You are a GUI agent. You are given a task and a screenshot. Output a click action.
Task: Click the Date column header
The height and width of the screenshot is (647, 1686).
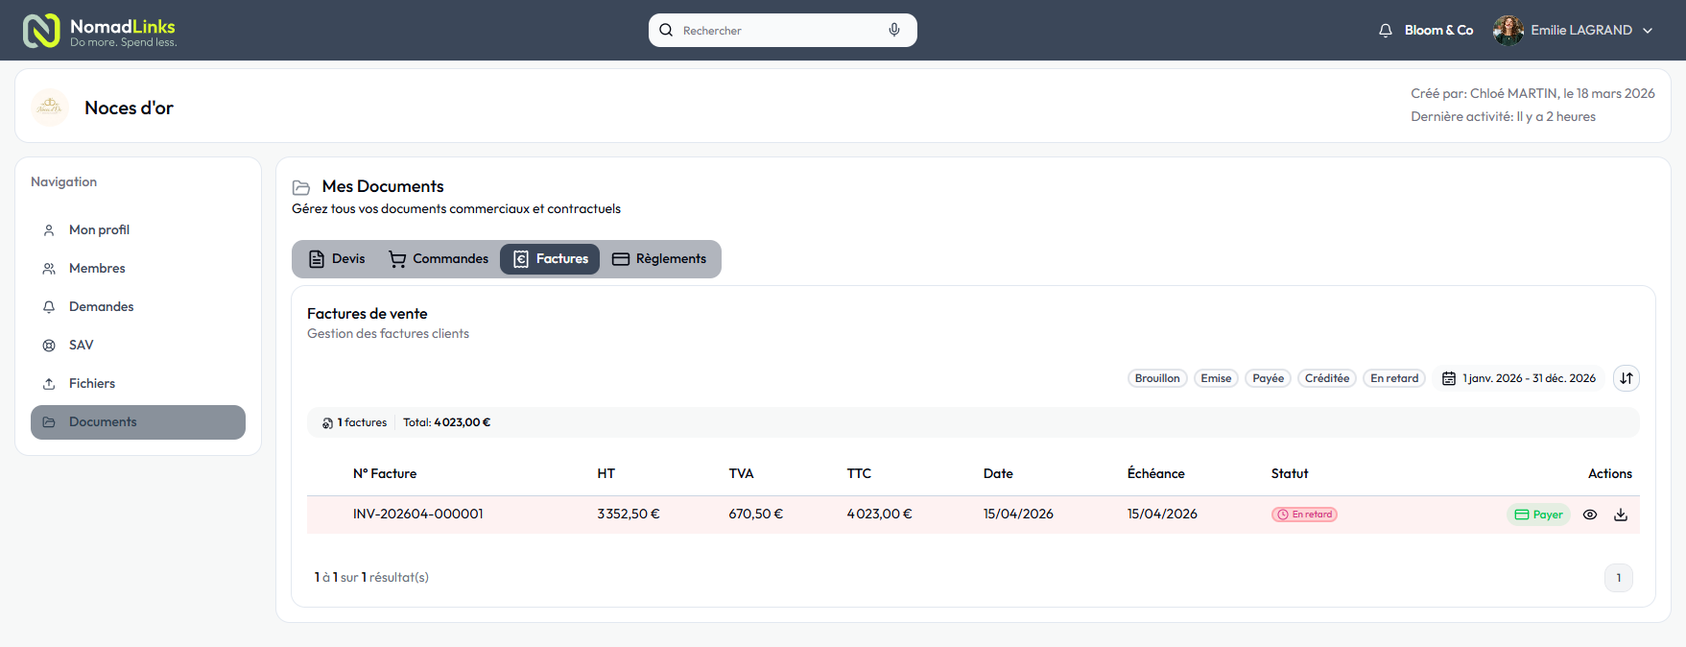coord(998,473)
